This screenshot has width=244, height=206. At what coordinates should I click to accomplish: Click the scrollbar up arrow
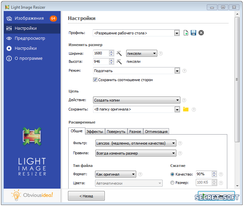pyautogui.click(x=237, y=14)
